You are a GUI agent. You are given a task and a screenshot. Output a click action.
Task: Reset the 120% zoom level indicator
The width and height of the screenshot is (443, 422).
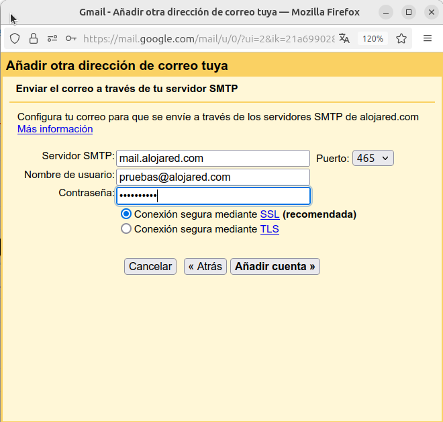[373, 38]
